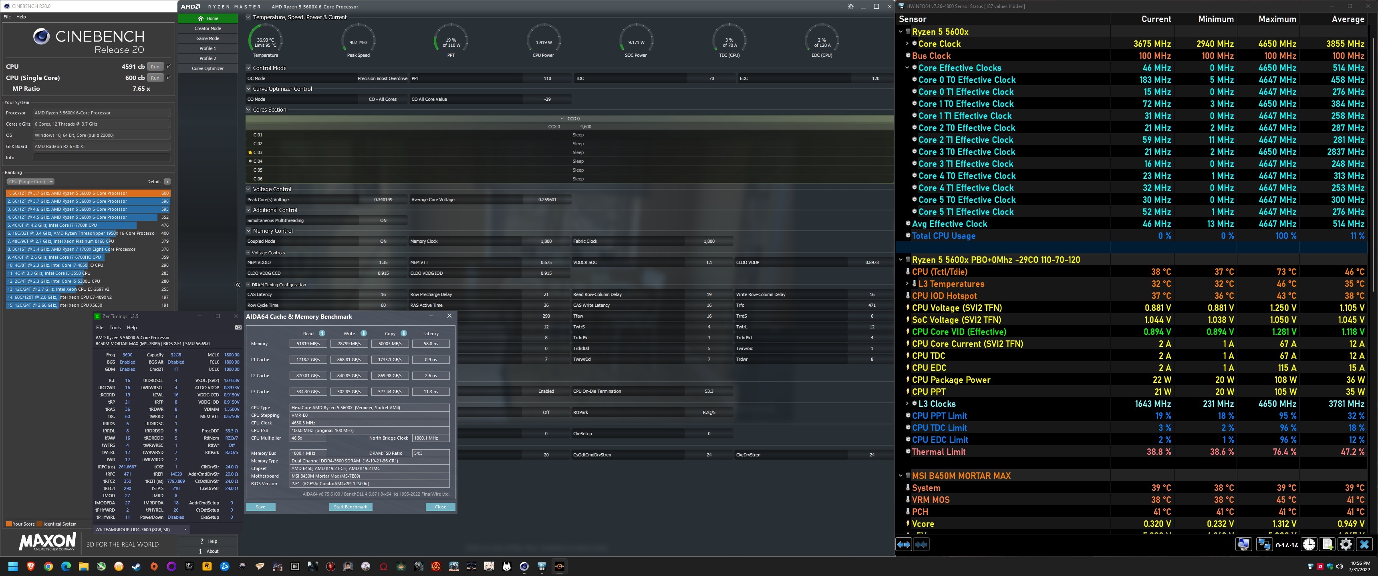Viewport: 1378px width, 576px height.
Task: Open the TEAMGROUP-UD4-3600 module dropdown
Action: tap(141, 530)
